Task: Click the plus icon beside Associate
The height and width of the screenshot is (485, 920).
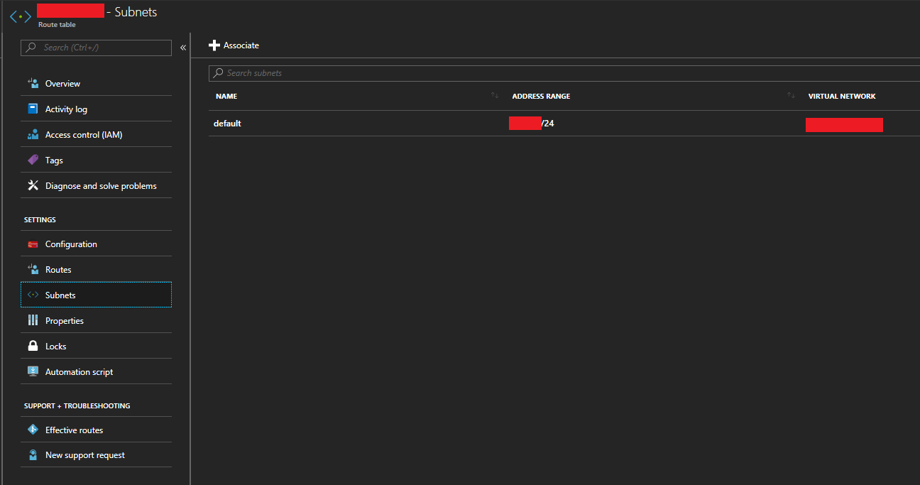Action: point(214,45)
